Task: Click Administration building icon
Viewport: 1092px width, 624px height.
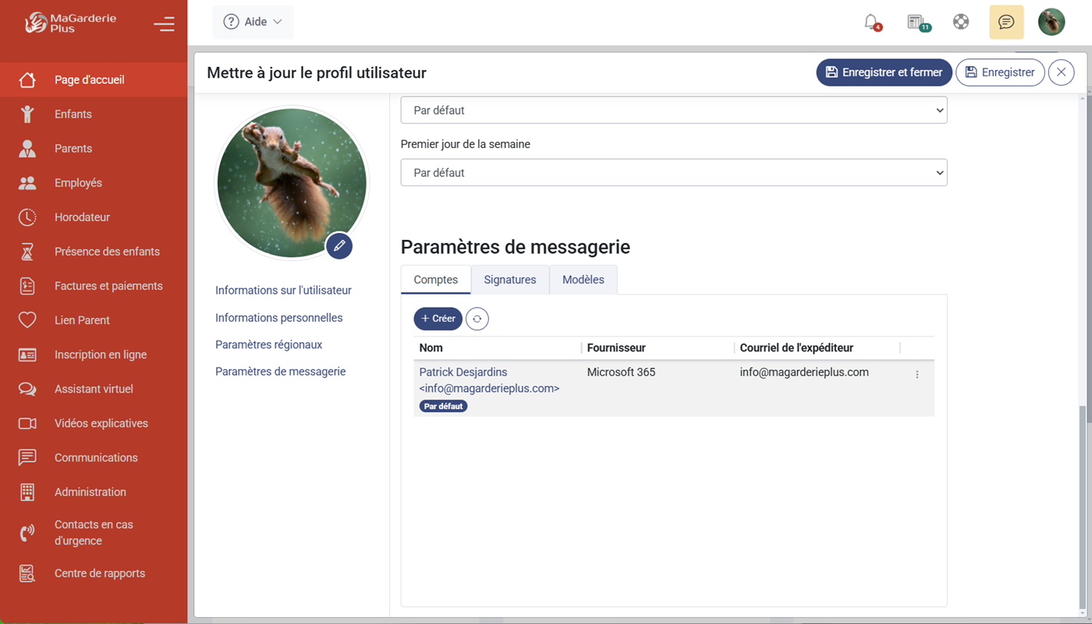Action: (27, 492)
